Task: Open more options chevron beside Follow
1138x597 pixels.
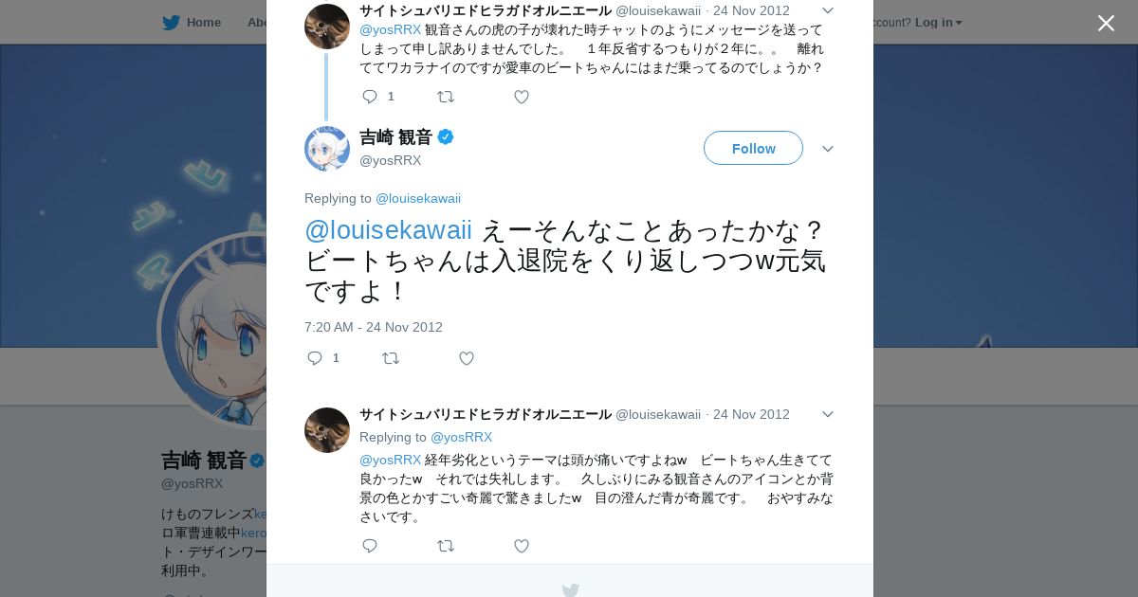Action: point(827,149)
